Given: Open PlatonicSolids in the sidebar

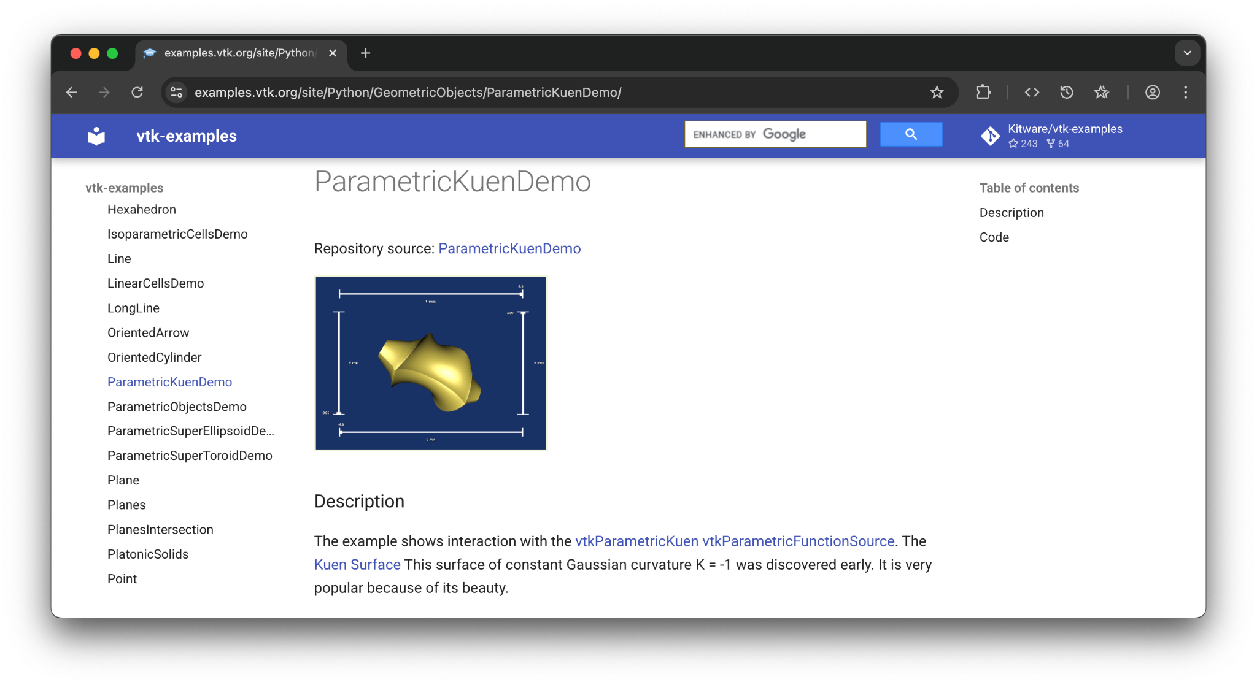Looking at the screenshot, I should click(148, 554).
